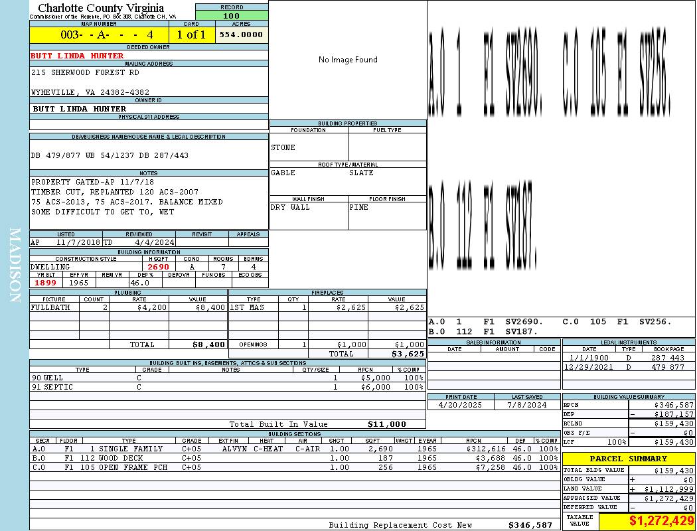The image size is (697, 531).
Task: Click Charlotte County Virginia title
Action: [101, 8]
